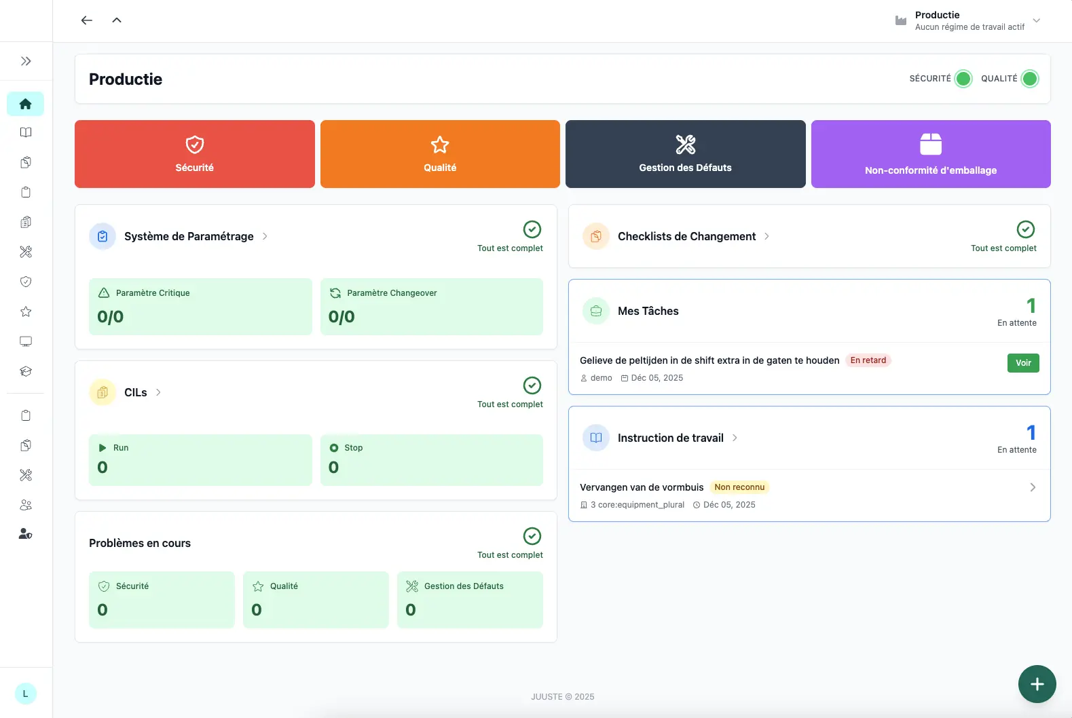
Task: Open the purple Non-conformité d'emballage card
Action: coord(931,154)
